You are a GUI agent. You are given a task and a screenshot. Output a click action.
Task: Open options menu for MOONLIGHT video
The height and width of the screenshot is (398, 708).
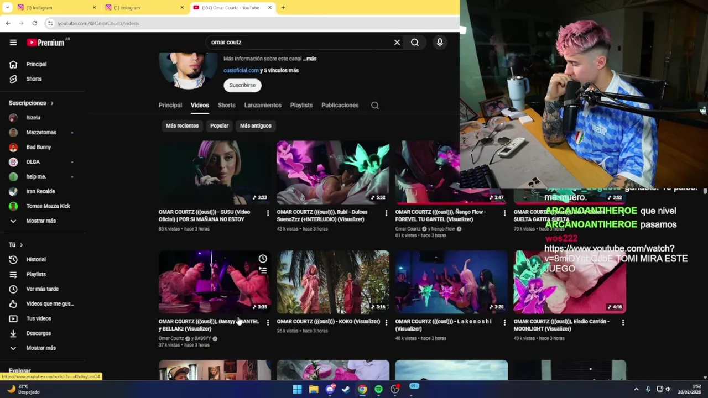click(x=623, y=322)
